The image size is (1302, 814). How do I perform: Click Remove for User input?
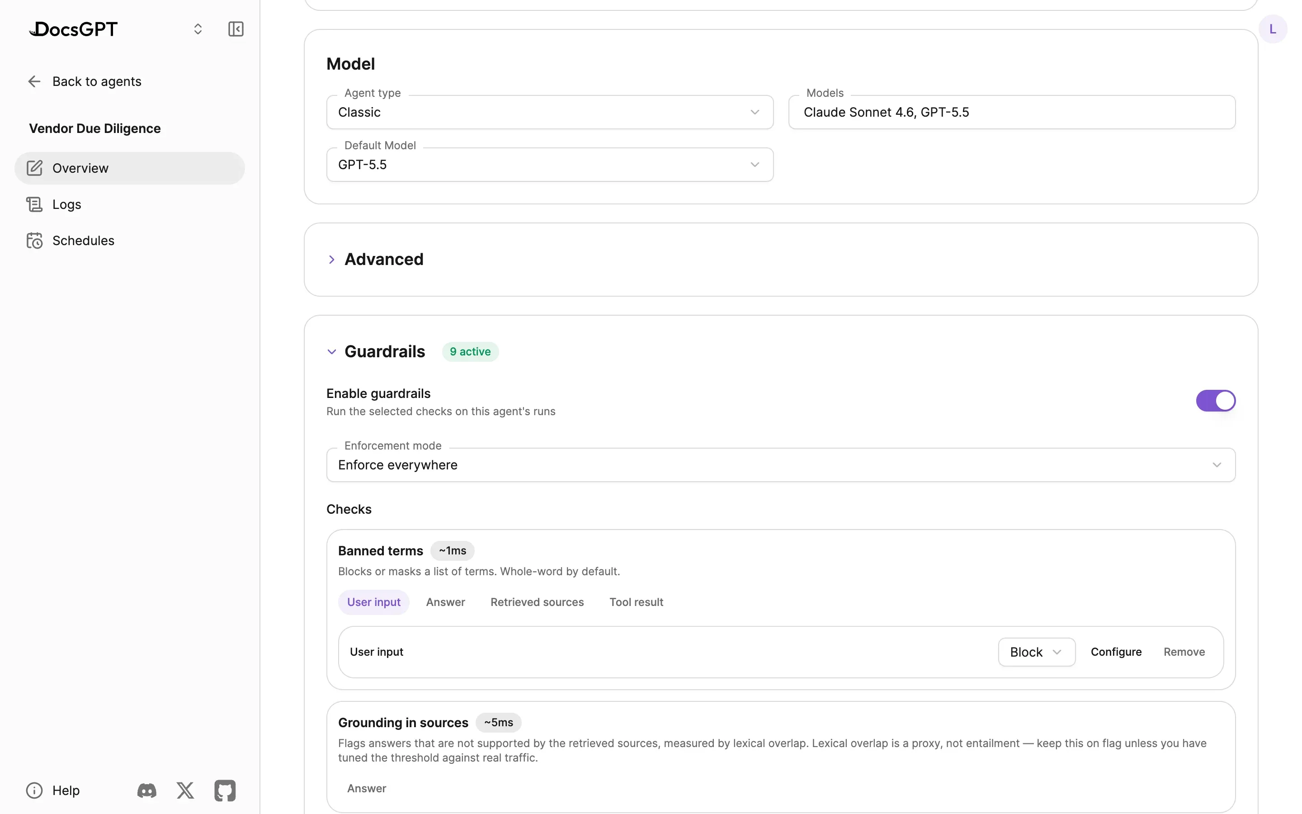click(1184, 651)
